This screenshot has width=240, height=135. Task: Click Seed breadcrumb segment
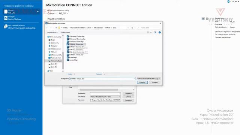(115, 28)
